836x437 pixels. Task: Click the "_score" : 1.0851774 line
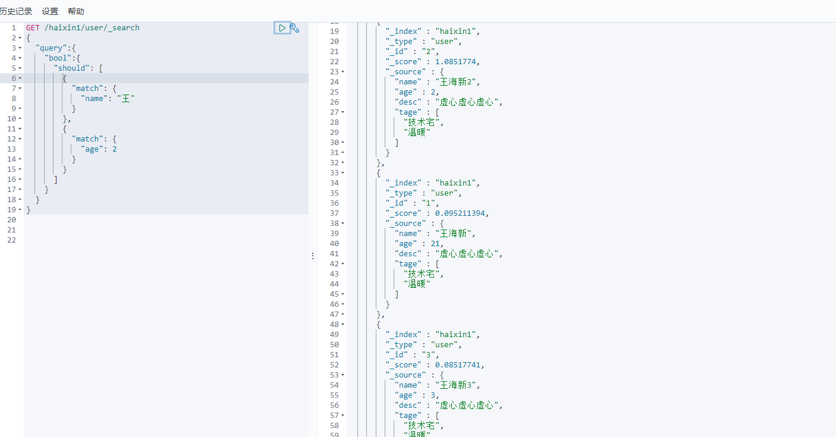(x=432, y=62)
